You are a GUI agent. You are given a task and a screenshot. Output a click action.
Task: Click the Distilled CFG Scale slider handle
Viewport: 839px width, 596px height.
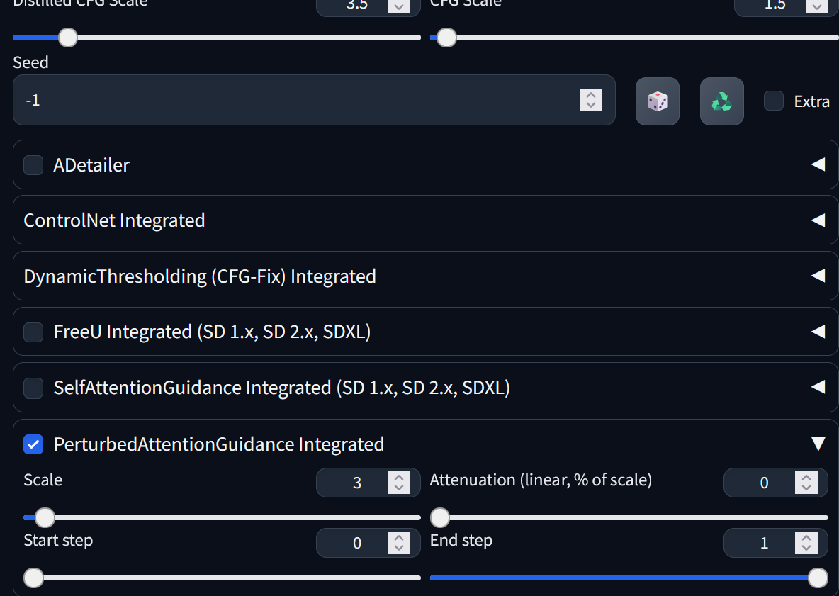(x=68, y=38)
